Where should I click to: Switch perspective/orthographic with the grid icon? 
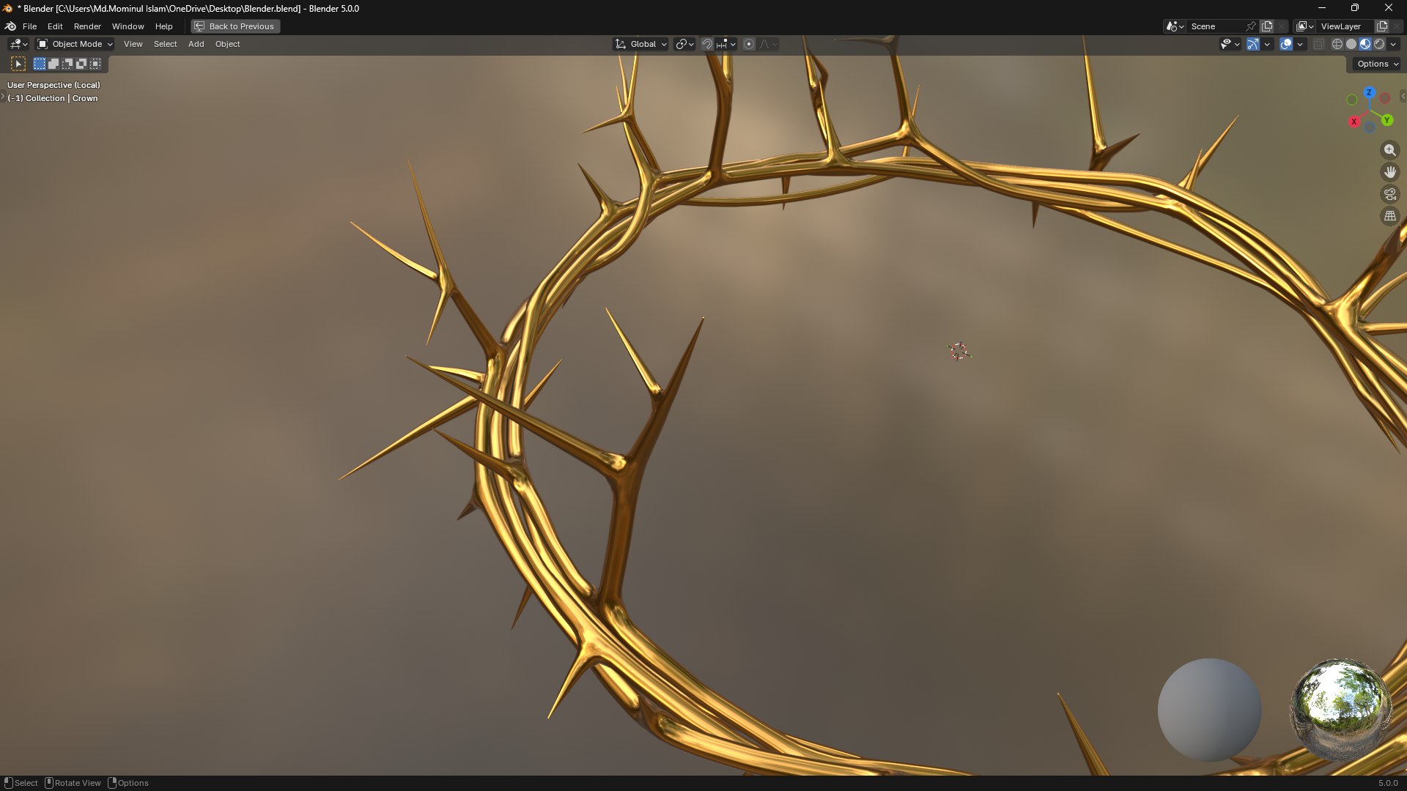(x=1389, y=216)
